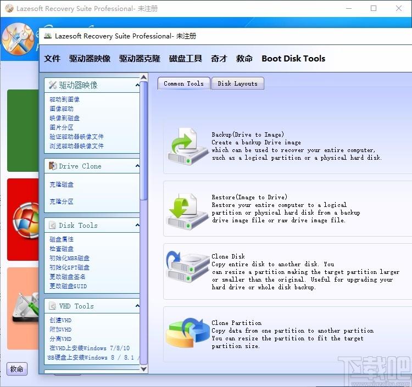This screenshot has height=387, width=412.
Task: Click the 创建VHD link
Action: (x=60, y=320)
